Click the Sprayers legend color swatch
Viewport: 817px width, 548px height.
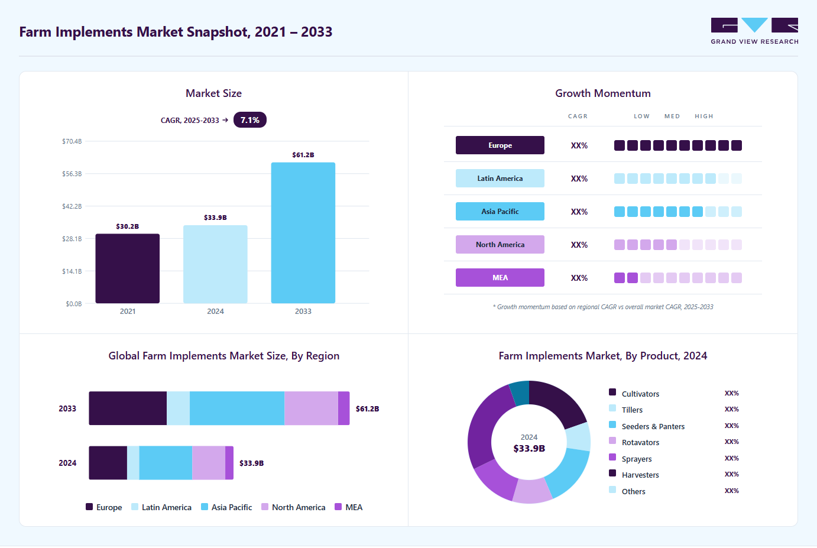(612, 457)
